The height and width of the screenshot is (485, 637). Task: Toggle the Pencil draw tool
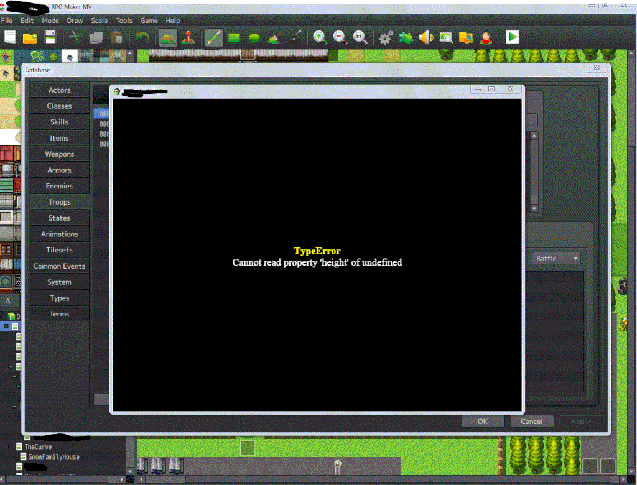pos(214,38)
